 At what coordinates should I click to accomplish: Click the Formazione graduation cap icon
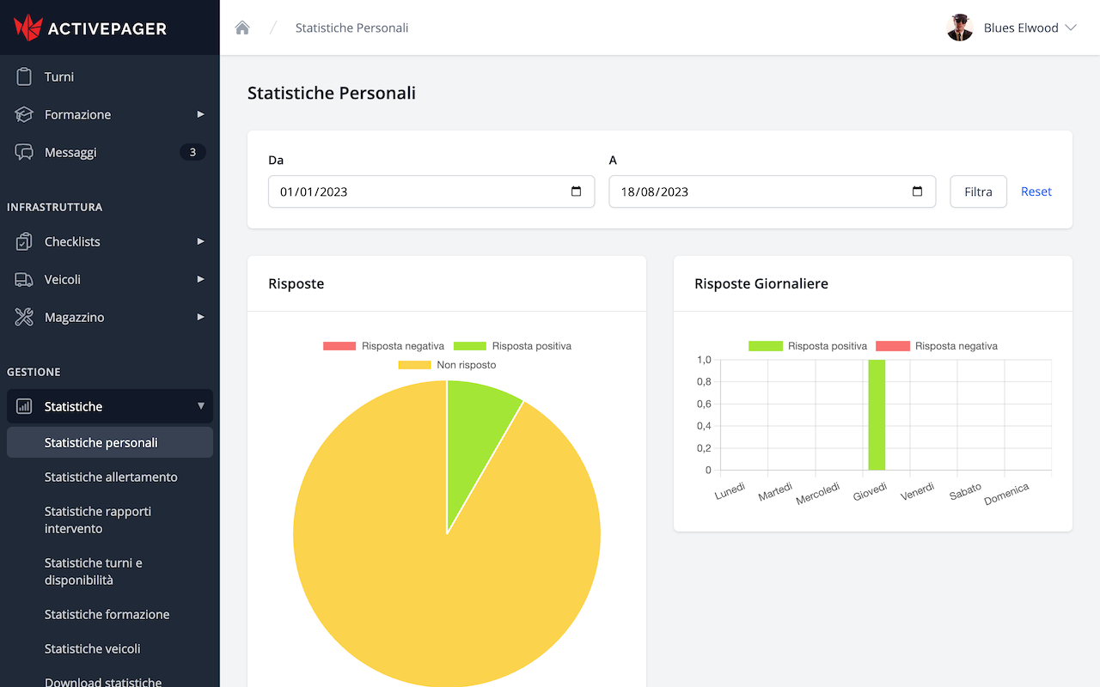pyautogui.click(x=24, y=114)
